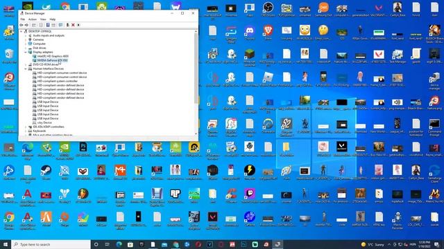
Task: Open the Help menu in Device Manager
Action: 53,19
